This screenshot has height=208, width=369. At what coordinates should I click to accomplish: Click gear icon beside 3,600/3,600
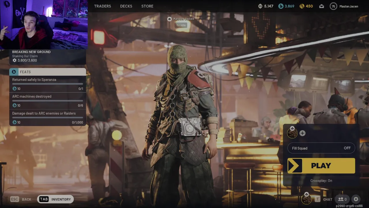(14, 60)
